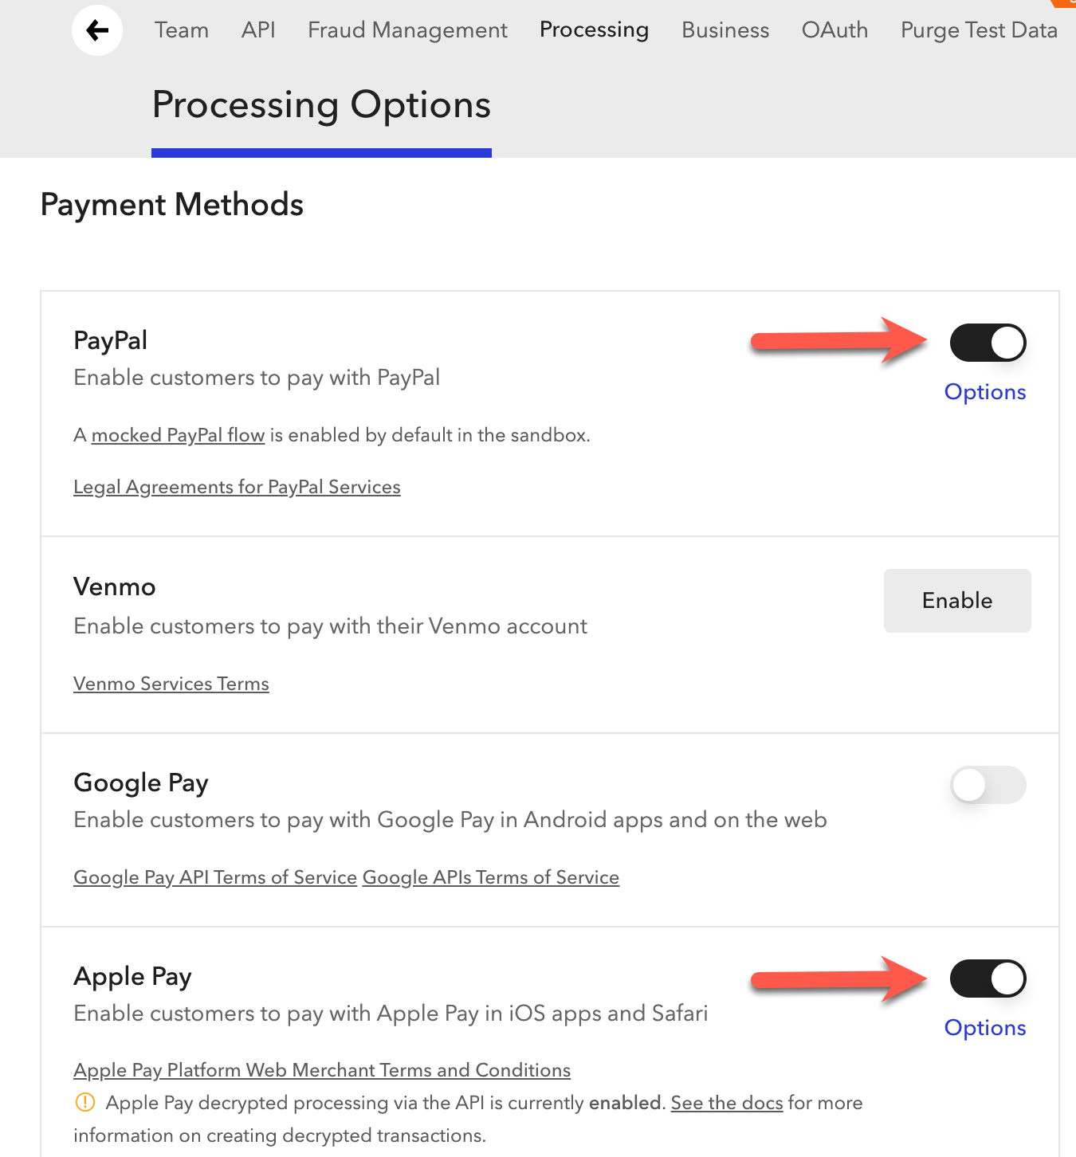Disable the PayPal payment toggle
Image resolution: width=1076 pixels, height=1157 pixels.
coord(988,343)
